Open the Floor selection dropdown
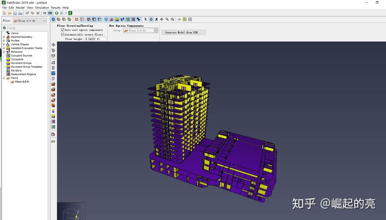The image size is (386, 220). coord(29,21)
